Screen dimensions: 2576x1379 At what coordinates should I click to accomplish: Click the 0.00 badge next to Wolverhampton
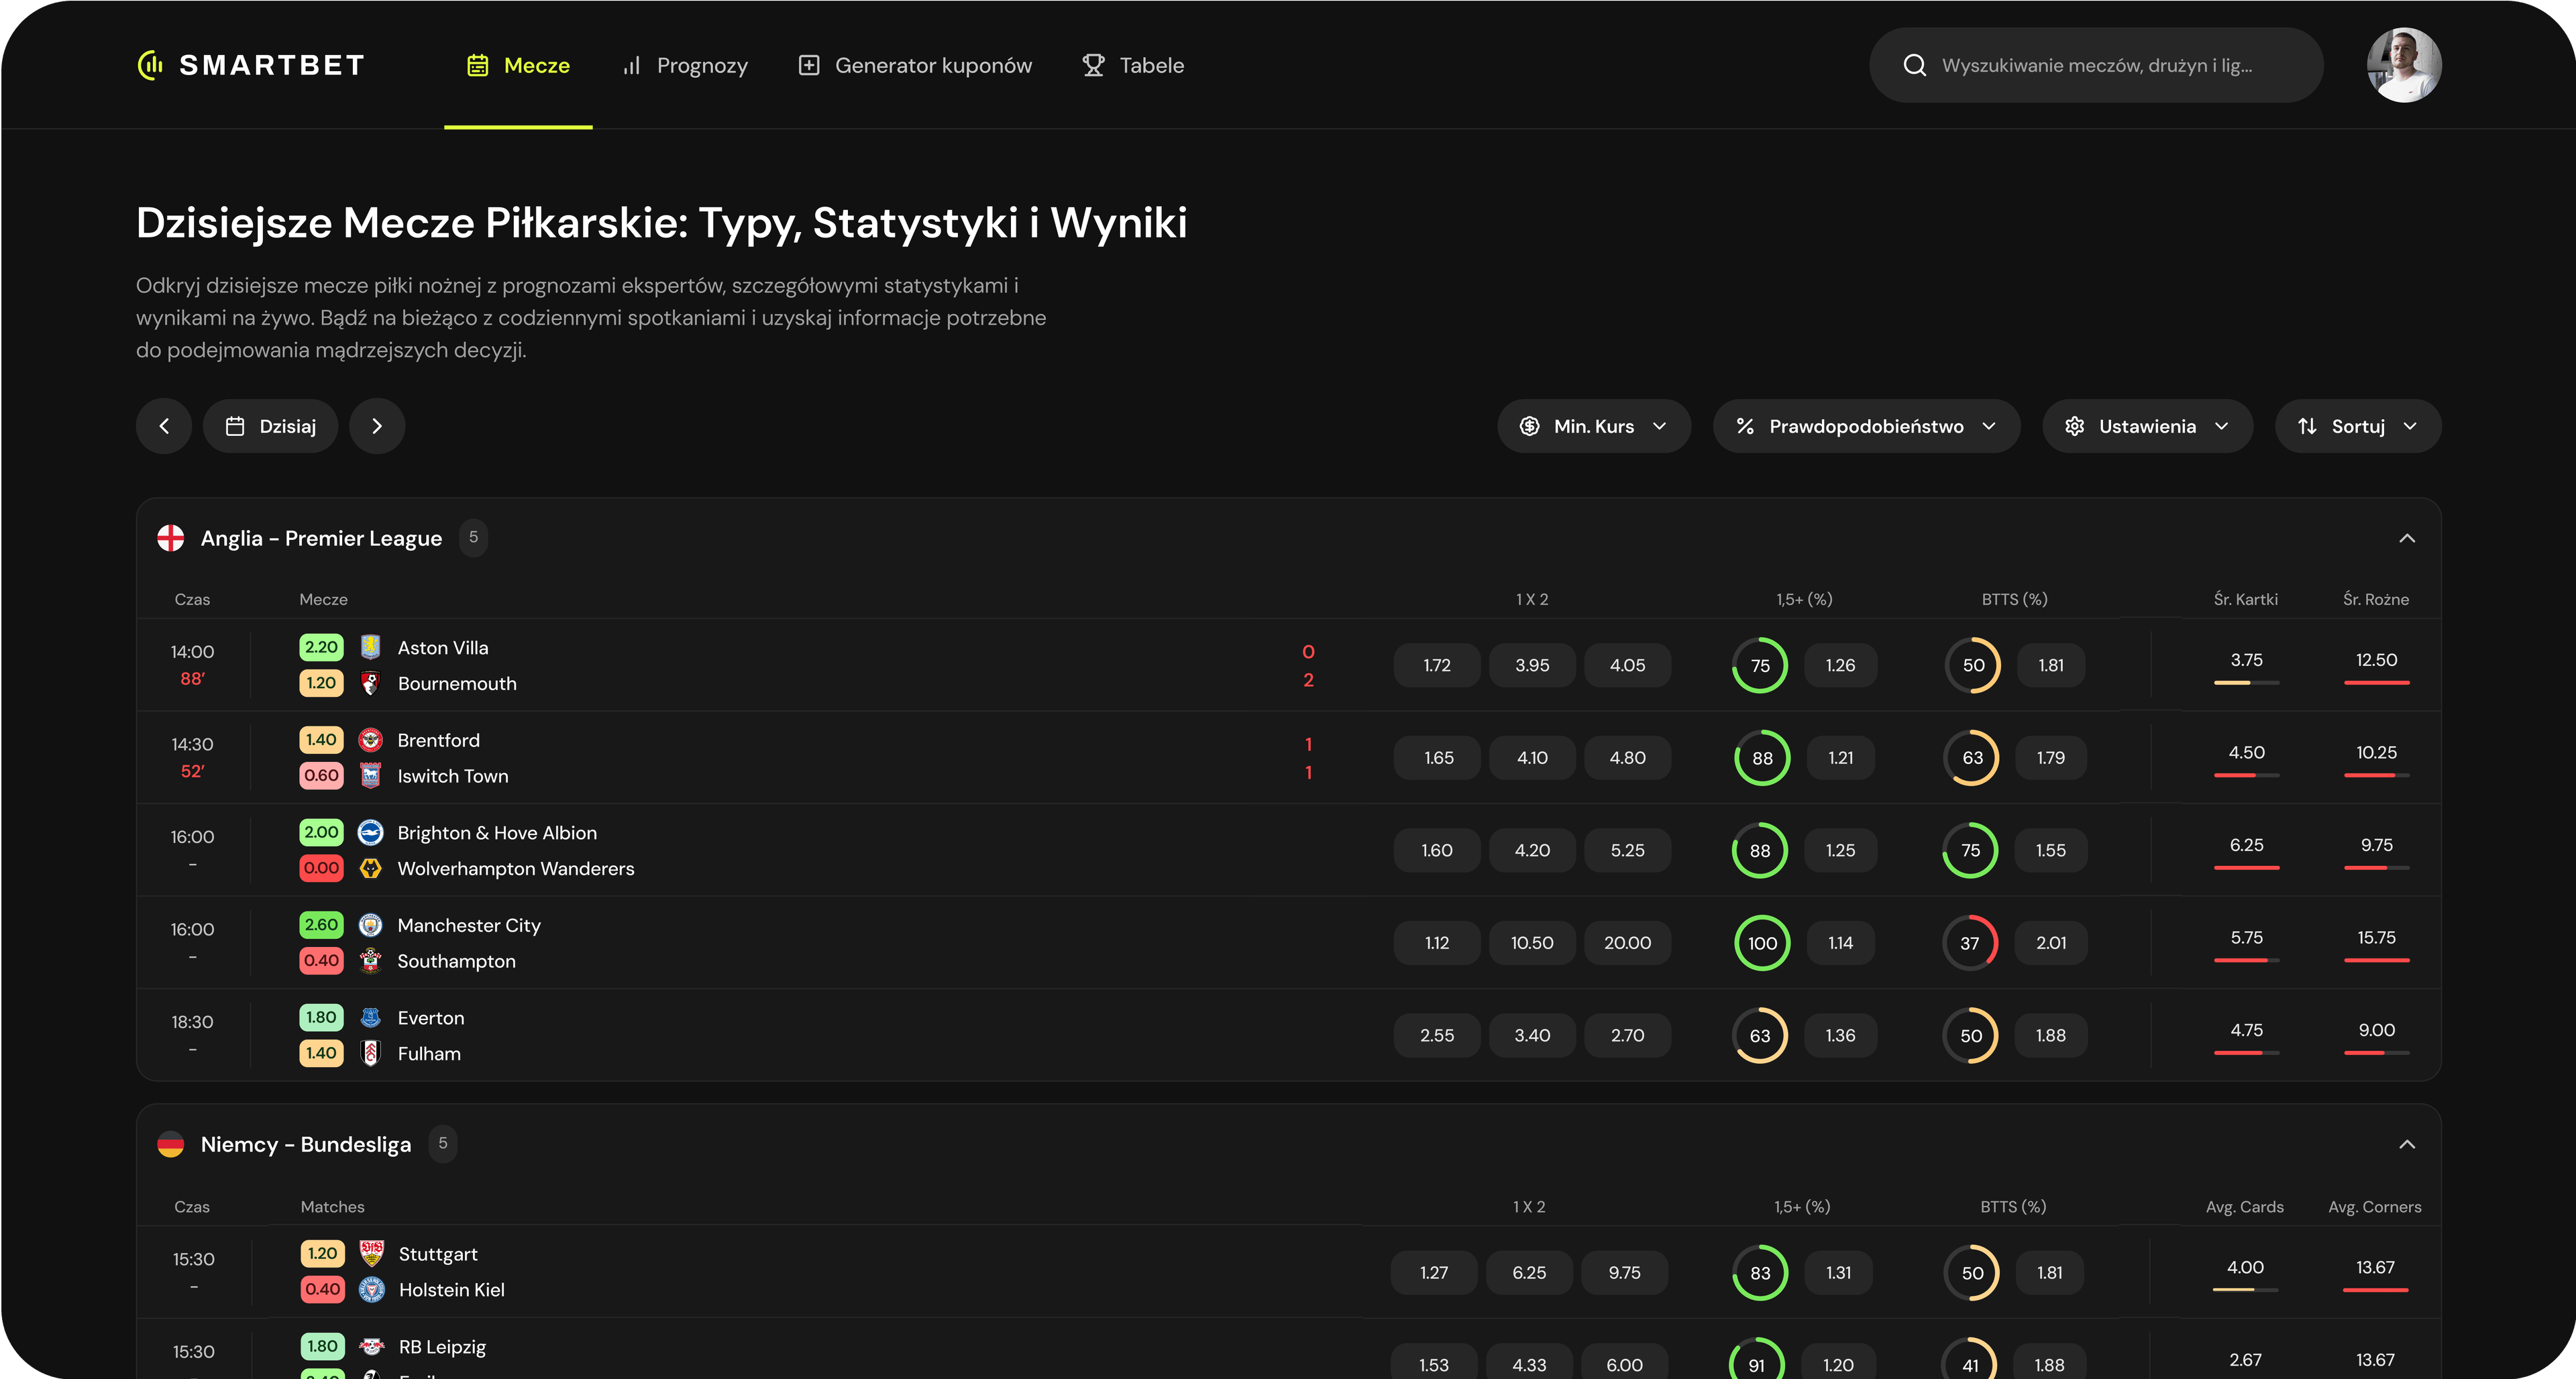[321, 868]
